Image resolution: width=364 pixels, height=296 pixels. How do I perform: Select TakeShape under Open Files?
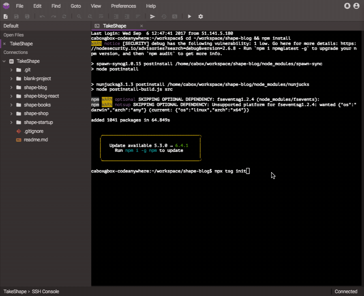pyautogui.click(x=21, y=44)
